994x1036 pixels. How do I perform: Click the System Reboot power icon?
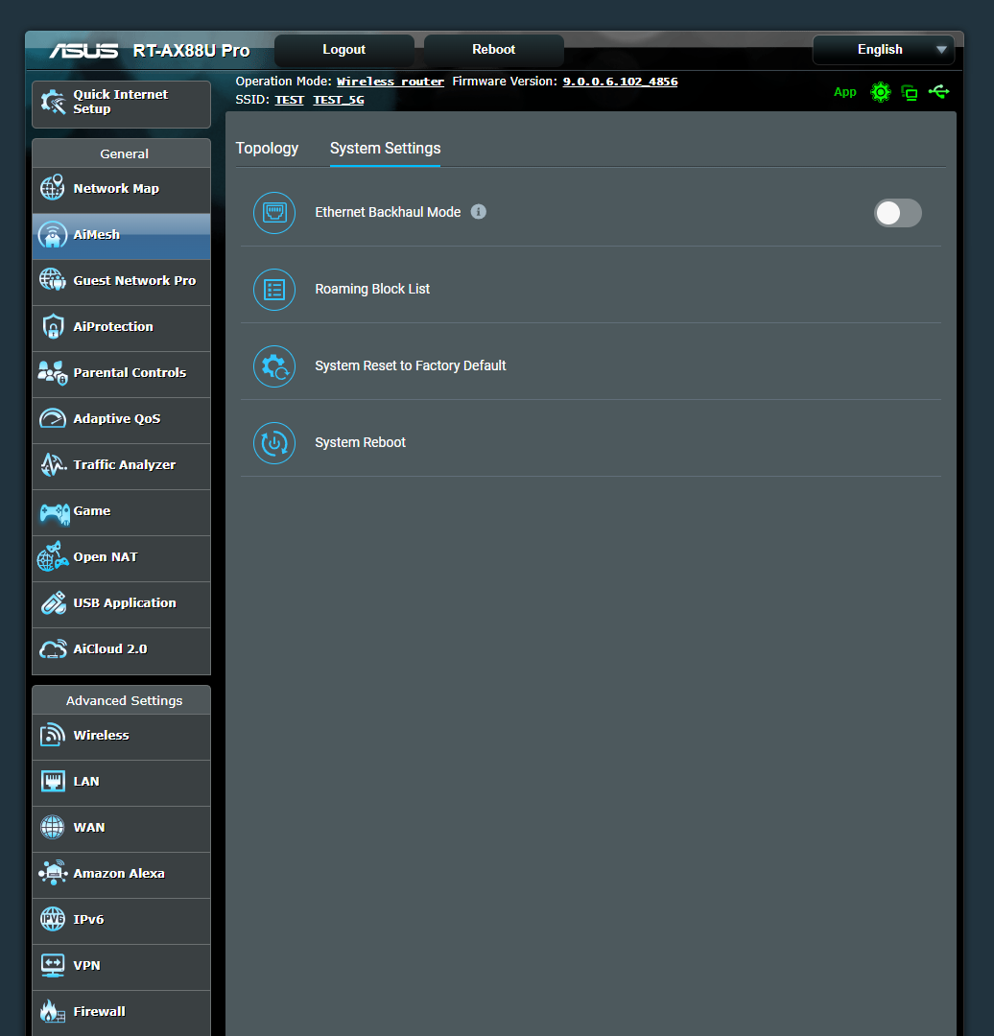tap(274, 442)
